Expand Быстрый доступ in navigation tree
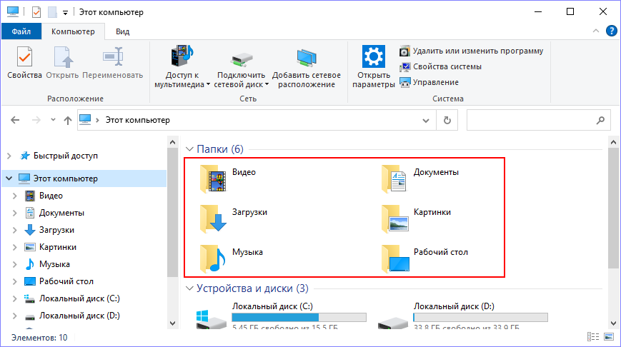 pyautogui.click(x=9, y=156)
